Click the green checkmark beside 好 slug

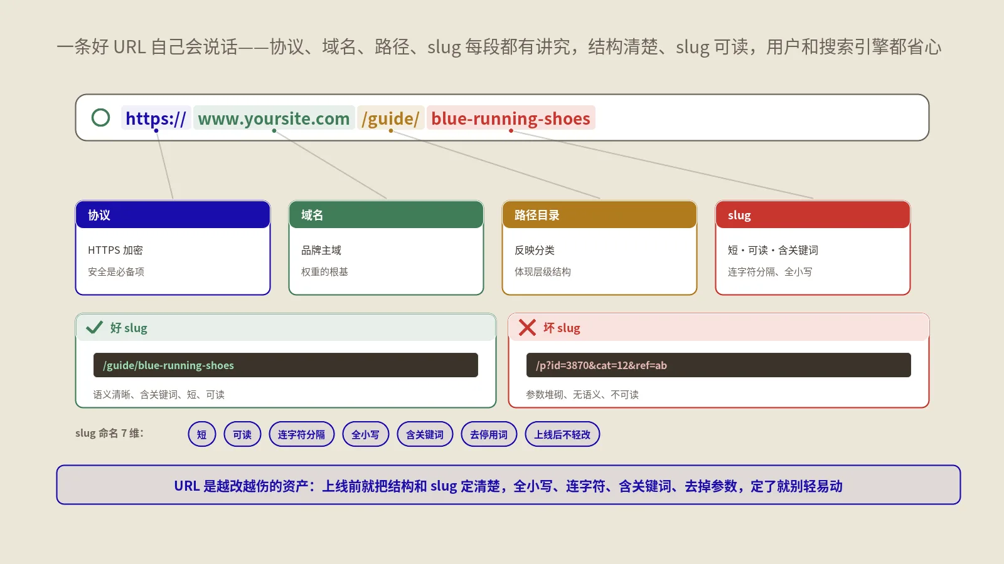(94, 328)
